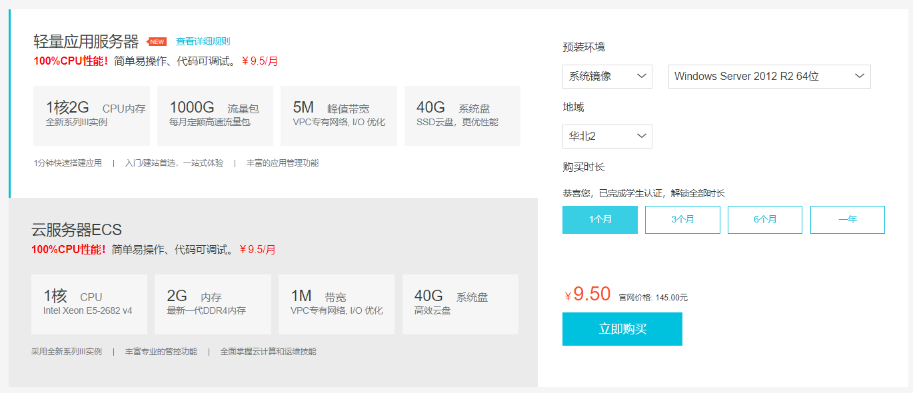The width and height of the screenshot is (913, 393).
Task: Select the 1个月 purchase duration
Action: click(x=600, y=220)
